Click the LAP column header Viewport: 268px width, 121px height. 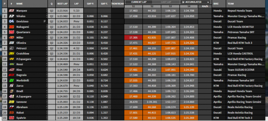click(76, 4)
